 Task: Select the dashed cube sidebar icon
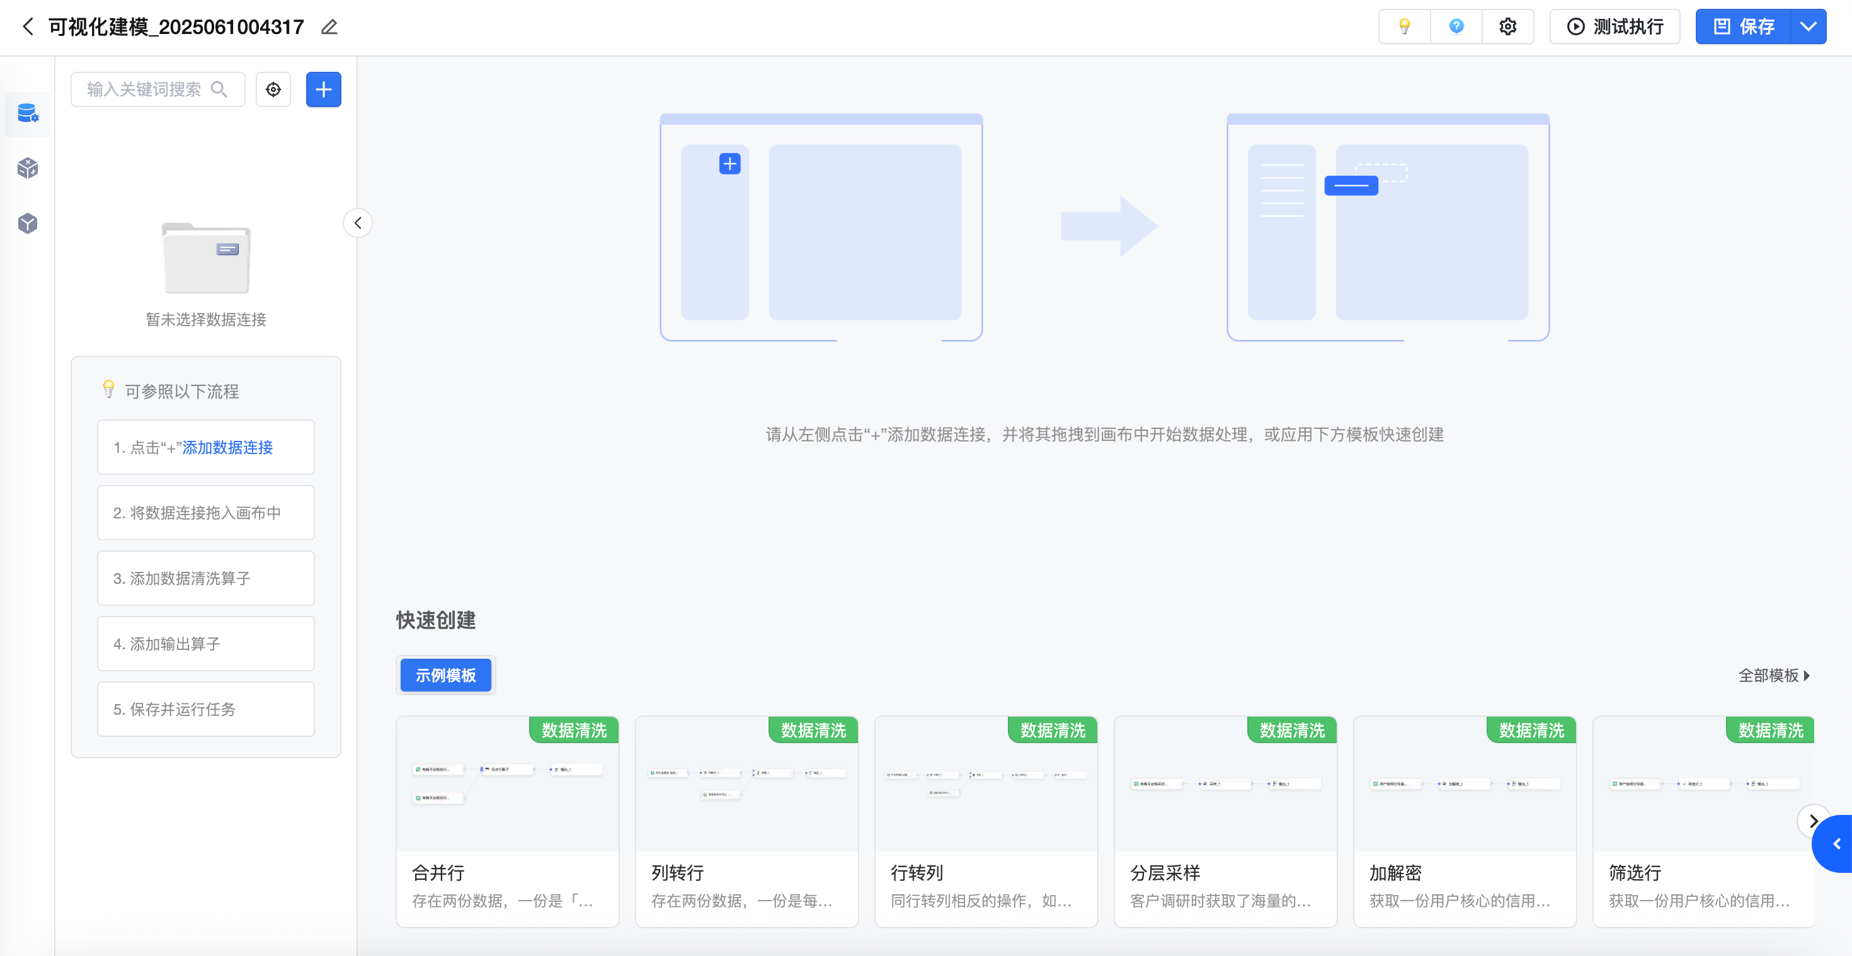27,168
